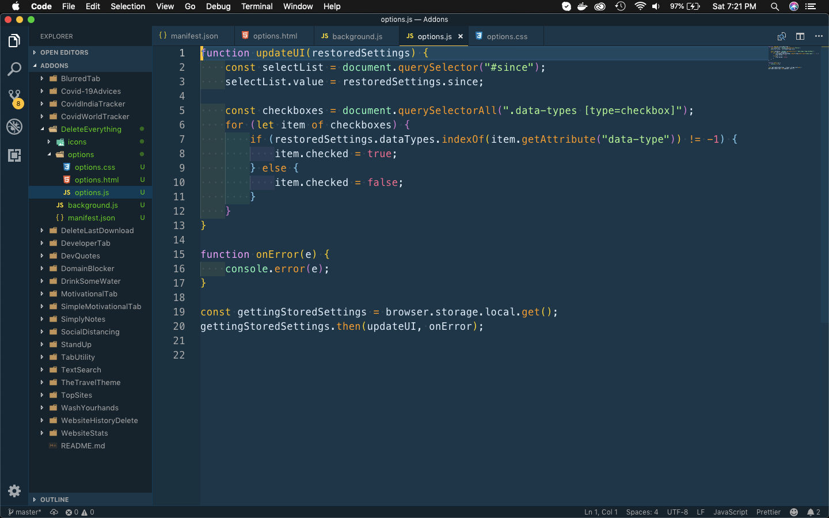The height and width of the screenshot is (518, 829).
Task: Switch to the background.js tab
Action: (357, 36)
